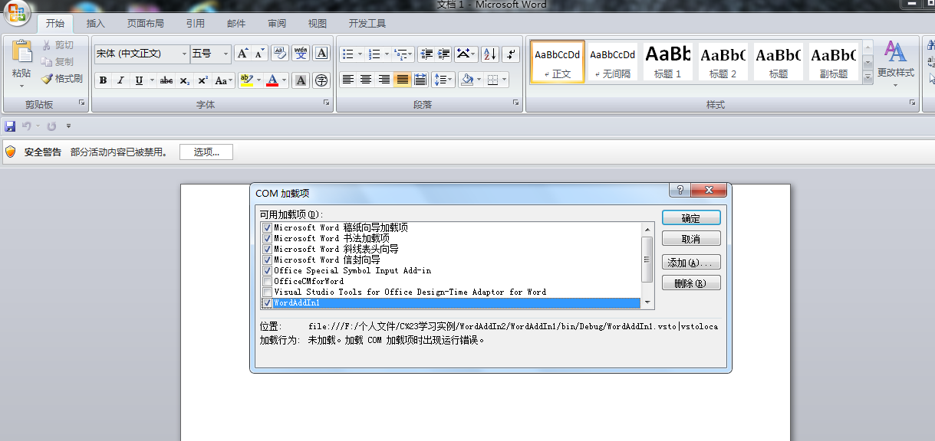Screen dimensions: 935x441
Task: Open the font name dropdown (宋体)
Action: click(x=184, y=54)
